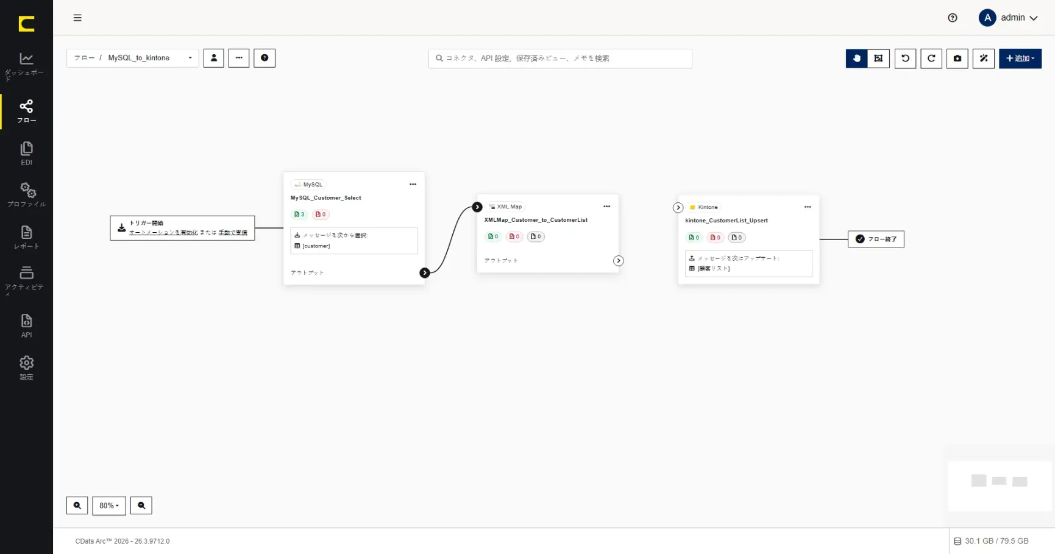Click the [顧客リスト] table entry
The image size is (1055, 554).
pyautogui.click(x=710, y=269)
